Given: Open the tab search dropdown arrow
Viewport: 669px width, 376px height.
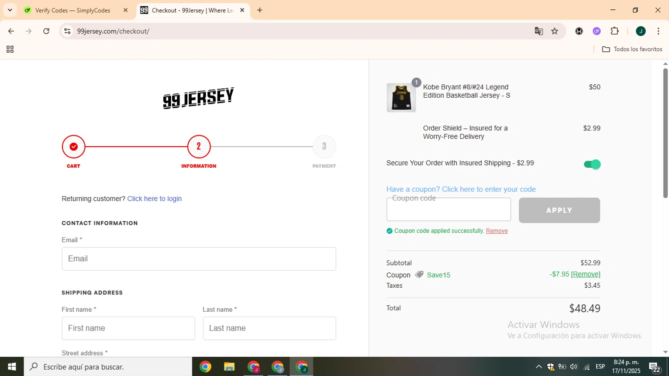Looking at the screenshot, I should [x=10, y=10].
